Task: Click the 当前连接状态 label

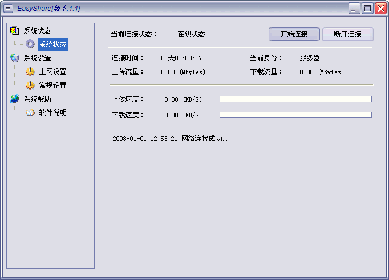Action: (133, 34)
